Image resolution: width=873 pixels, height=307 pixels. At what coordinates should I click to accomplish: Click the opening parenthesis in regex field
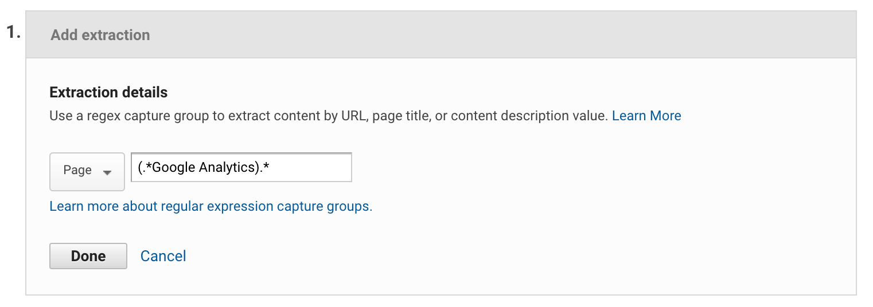click(x=140, y=168)
